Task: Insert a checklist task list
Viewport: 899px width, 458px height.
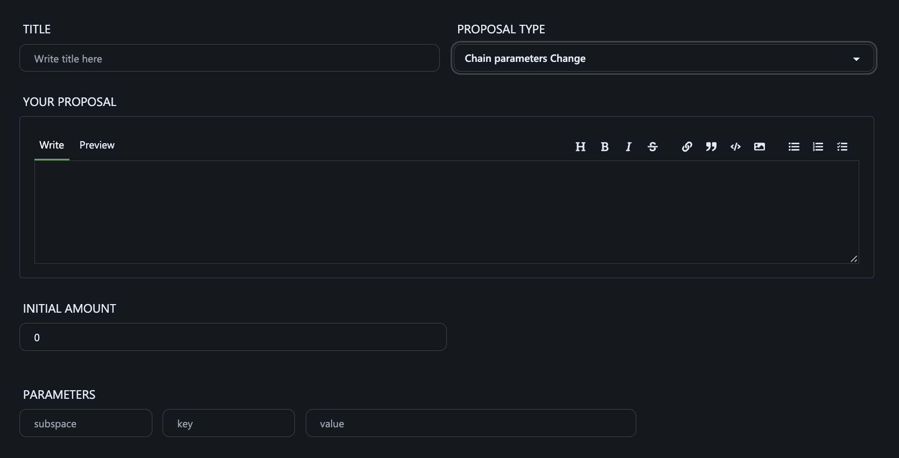Action: point(842,147)
